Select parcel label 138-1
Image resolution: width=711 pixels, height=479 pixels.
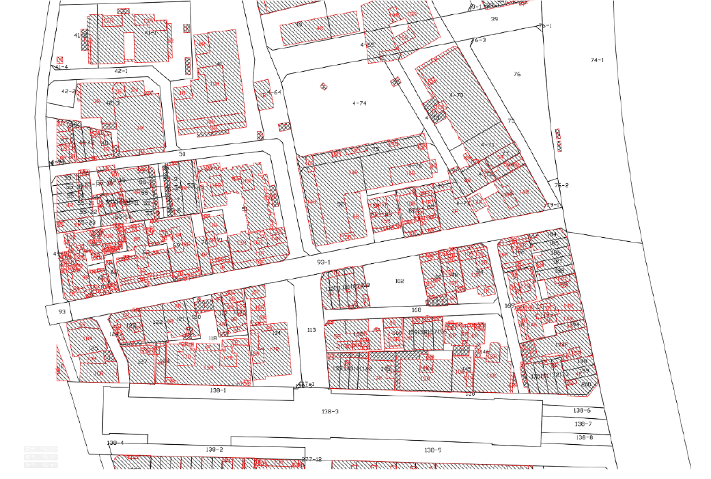(x=218, y=390)
